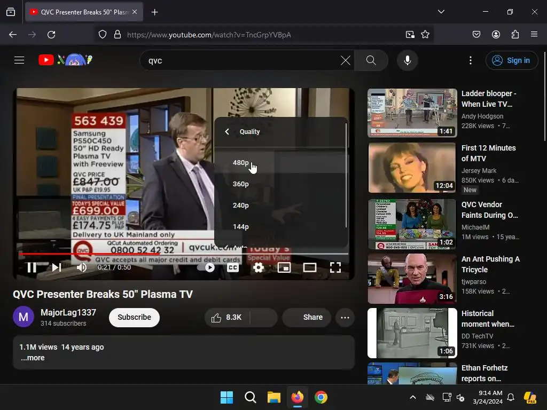Open the YouTube guide hamburger menu
547x410 pixels.
[19, 60]
